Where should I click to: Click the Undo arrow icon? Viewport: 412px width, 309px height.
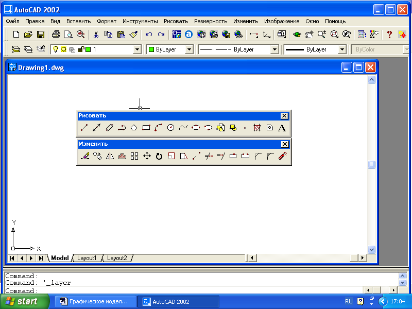(149, 35)
